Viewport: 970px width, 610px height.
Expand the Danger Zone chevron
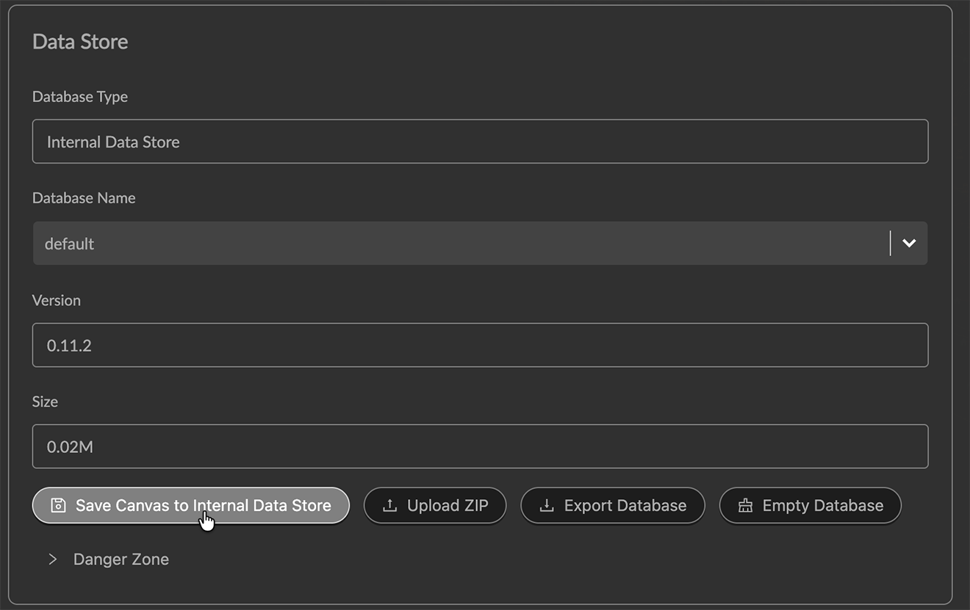click(52, 559)
